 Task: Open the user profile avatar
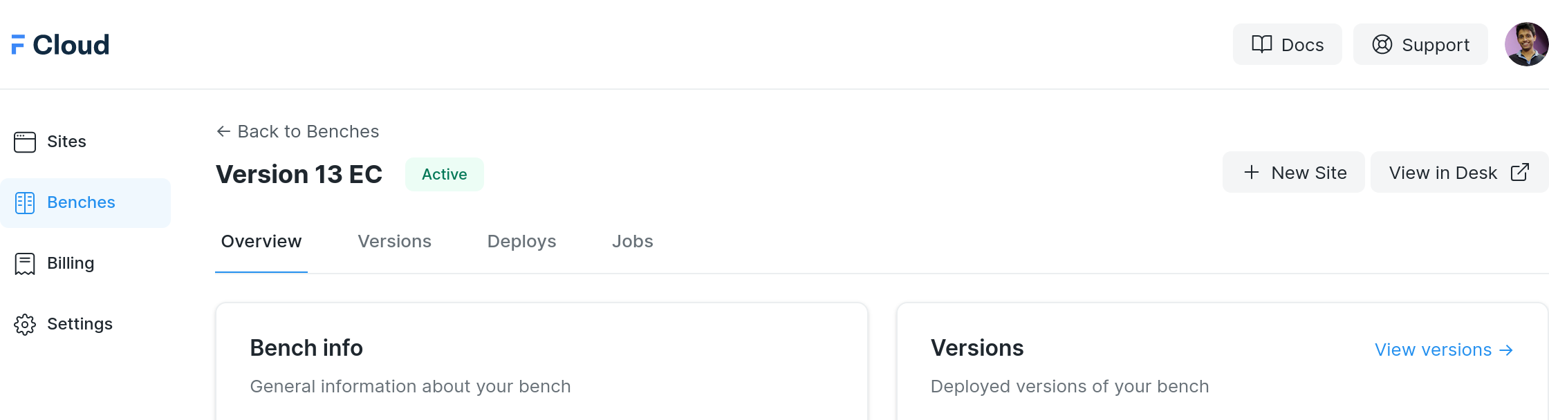coord(1526,44)
